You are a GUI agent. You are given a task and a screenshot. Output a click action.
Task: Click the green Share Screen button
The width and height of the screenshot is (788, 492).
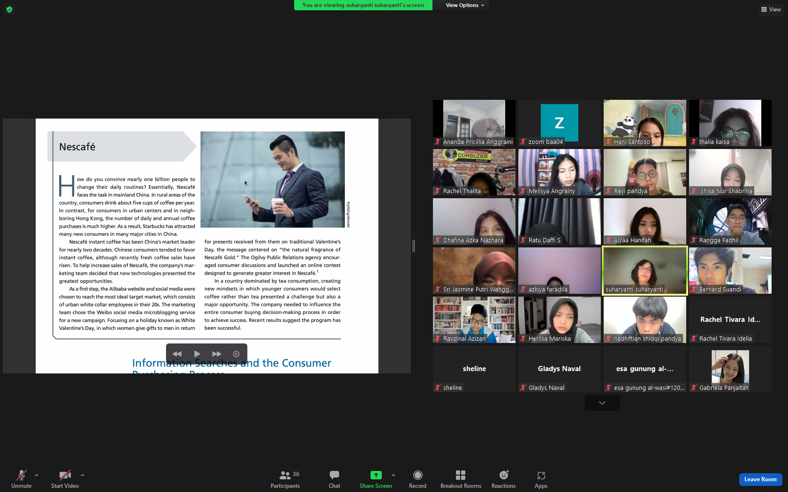click(376, 479)
